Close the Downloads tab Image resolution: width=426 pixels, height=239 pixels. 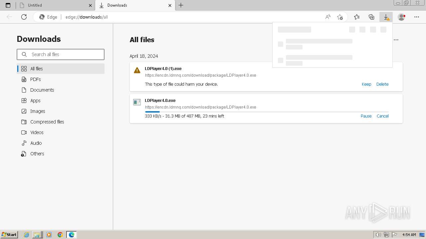170,5
